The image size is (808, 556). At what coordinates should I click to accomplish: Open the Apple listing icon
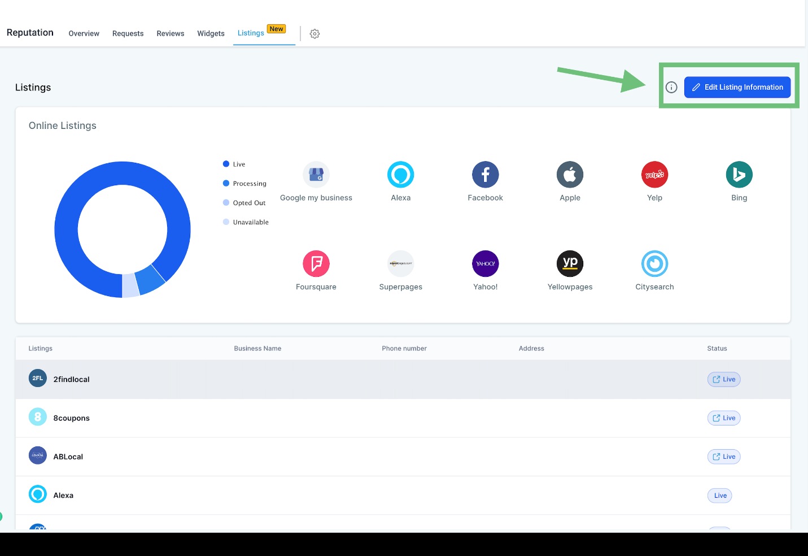570,175
